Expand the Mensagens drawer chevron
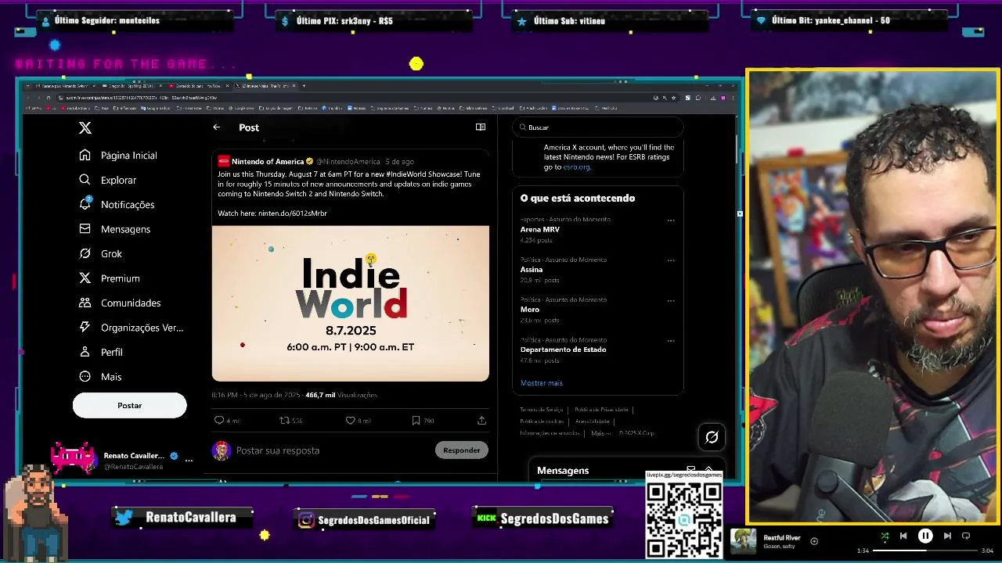 pyautogui.click(x=709, y=470)
